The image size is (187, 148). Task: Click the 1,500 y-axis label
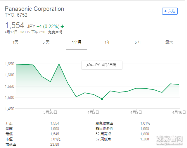tap(10, 97)
